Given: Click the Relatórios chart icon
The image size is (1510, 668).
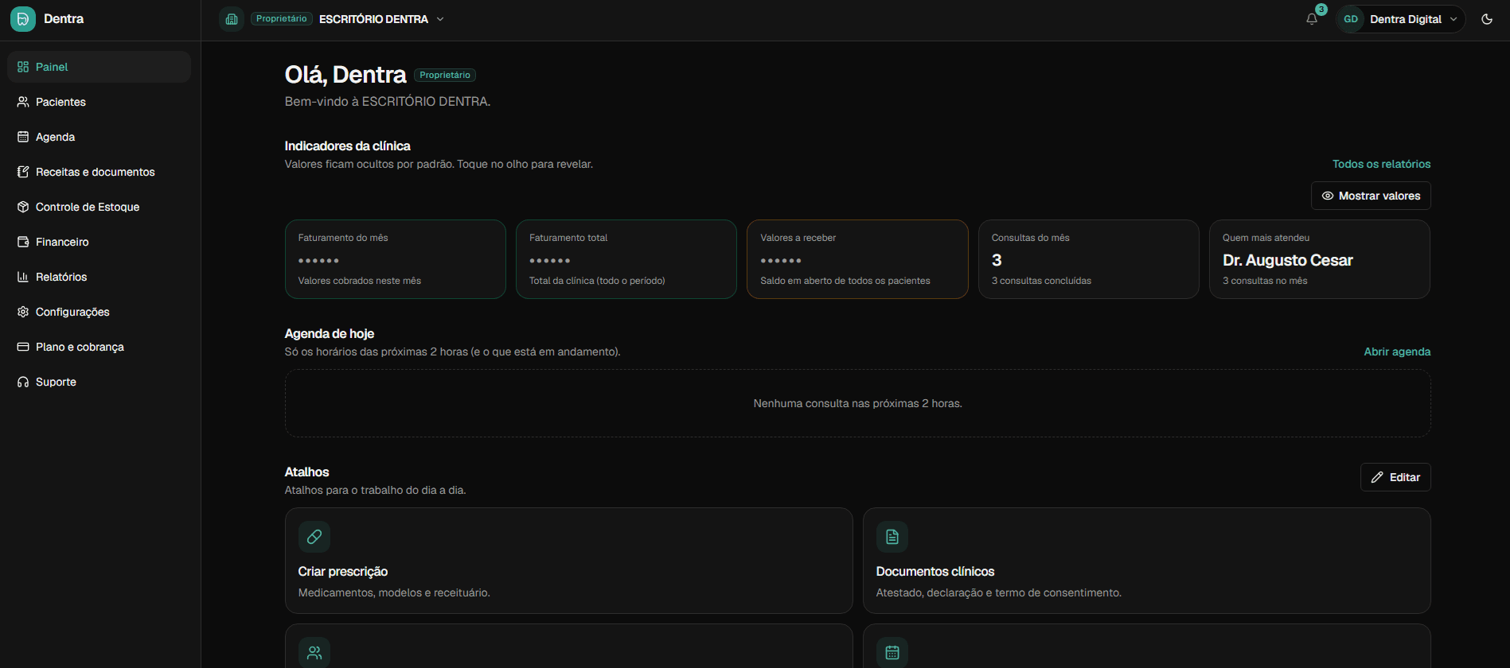Looking at the screenshot, I should 23,277.
